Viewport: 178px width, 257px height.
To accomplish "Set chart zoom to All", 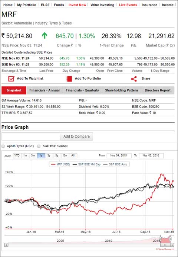I will (73, 155).
